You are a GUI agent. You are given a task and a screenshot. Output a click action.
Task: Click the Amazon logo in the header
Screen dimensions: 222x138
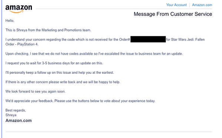pos(19,9)
